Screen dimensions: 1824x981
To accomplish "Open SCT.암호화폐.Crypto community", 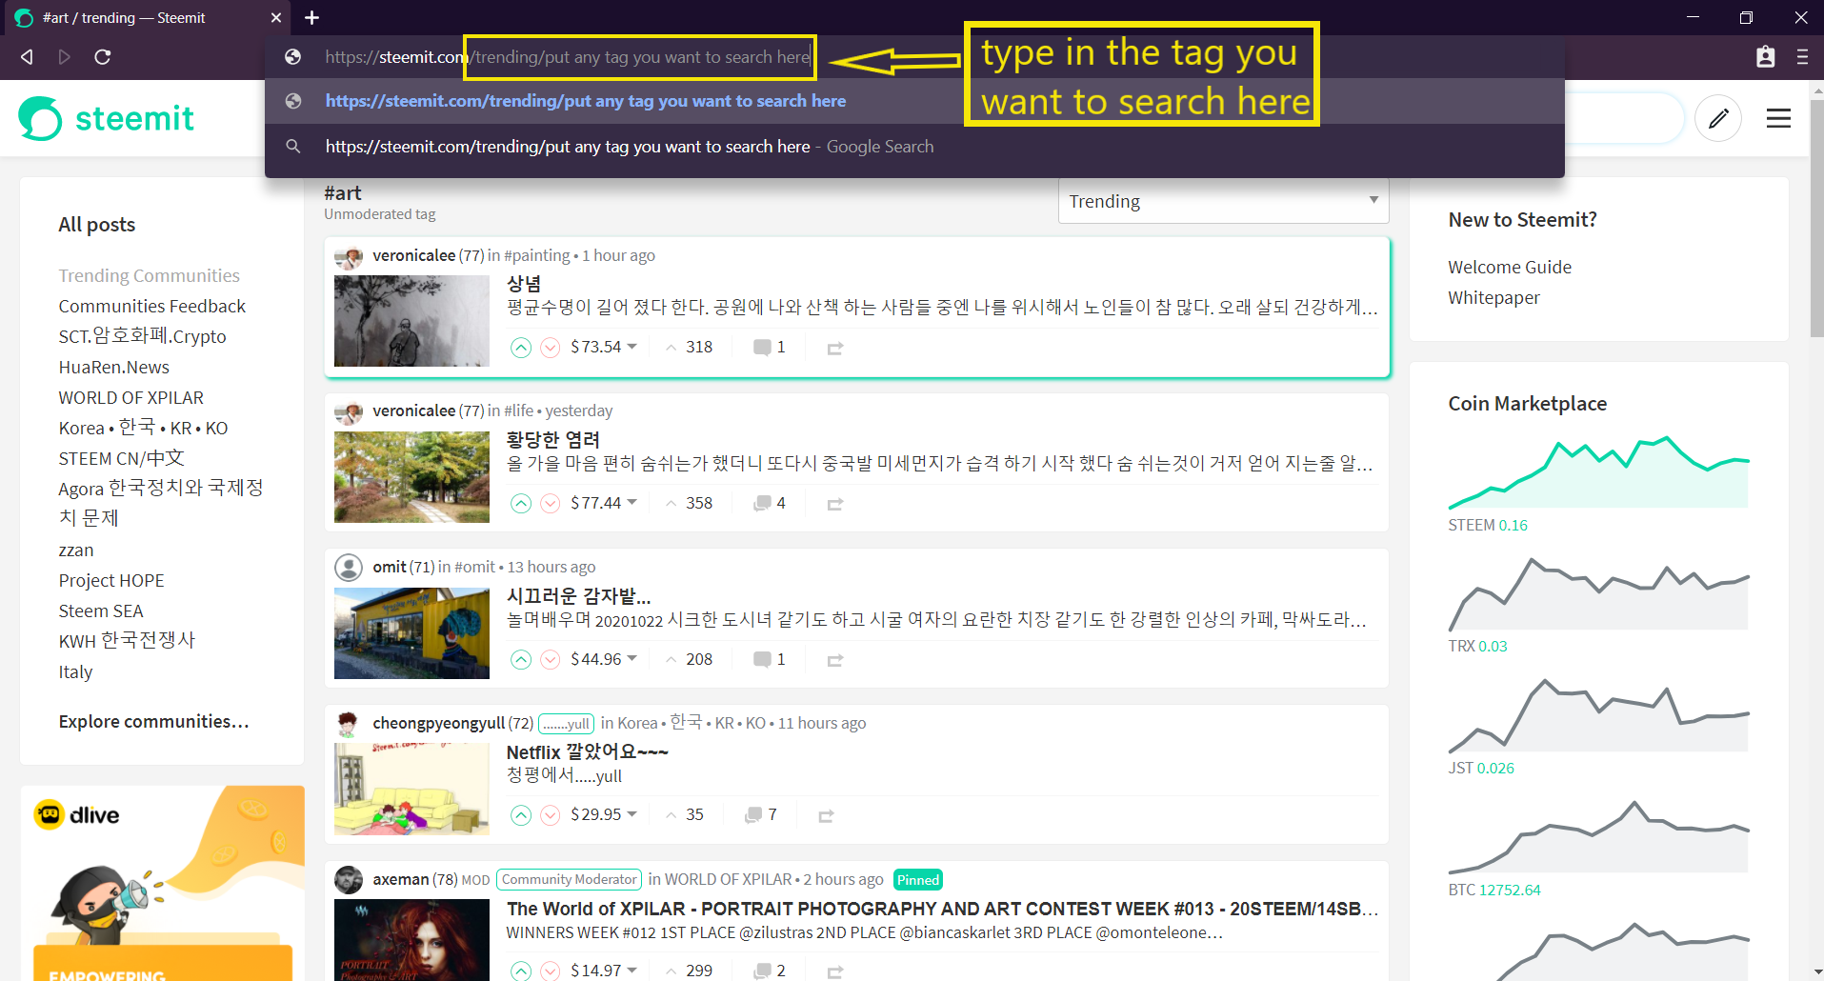I will point(143,336).
